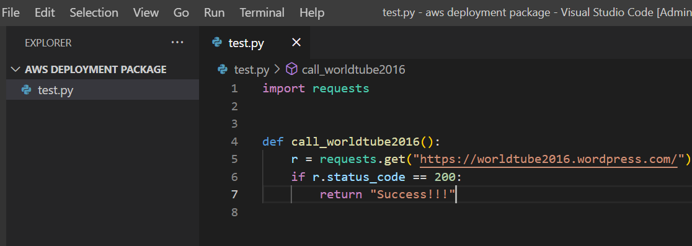Click the "Success!!!" string on line 7
This screenshot has height=246, width=692.
[x=412, y=195]
